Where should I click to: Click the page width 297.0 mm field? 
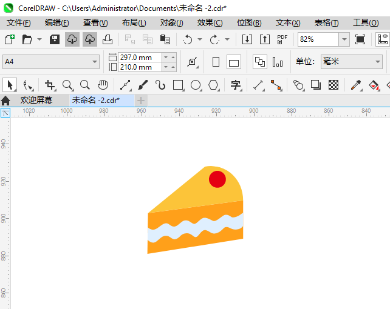[140, 58]
